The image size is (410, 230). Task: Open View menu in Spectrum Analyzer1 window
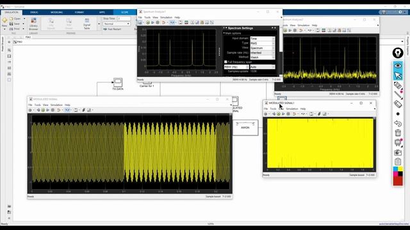pyautogui.click(x=155, y=17)
